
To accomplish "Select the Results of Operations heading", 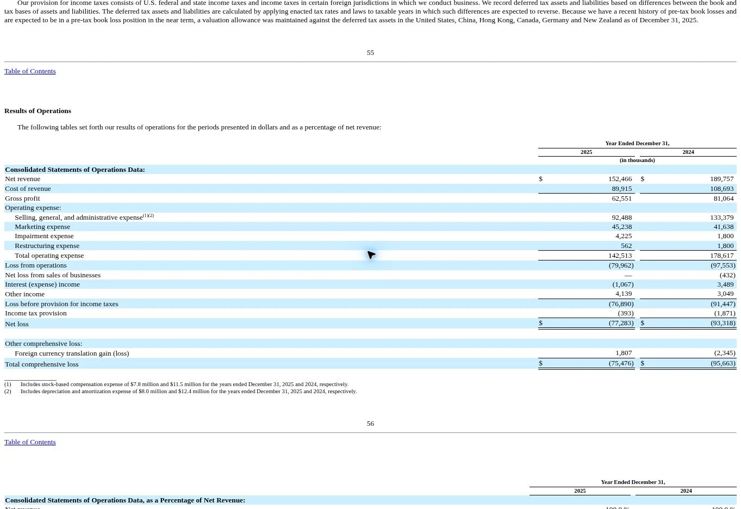I will (38, 111).
